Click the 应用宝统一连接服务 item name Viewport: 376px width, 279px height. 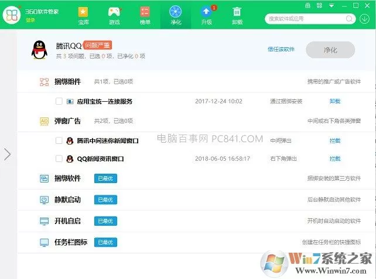click(x=105, y=102)
